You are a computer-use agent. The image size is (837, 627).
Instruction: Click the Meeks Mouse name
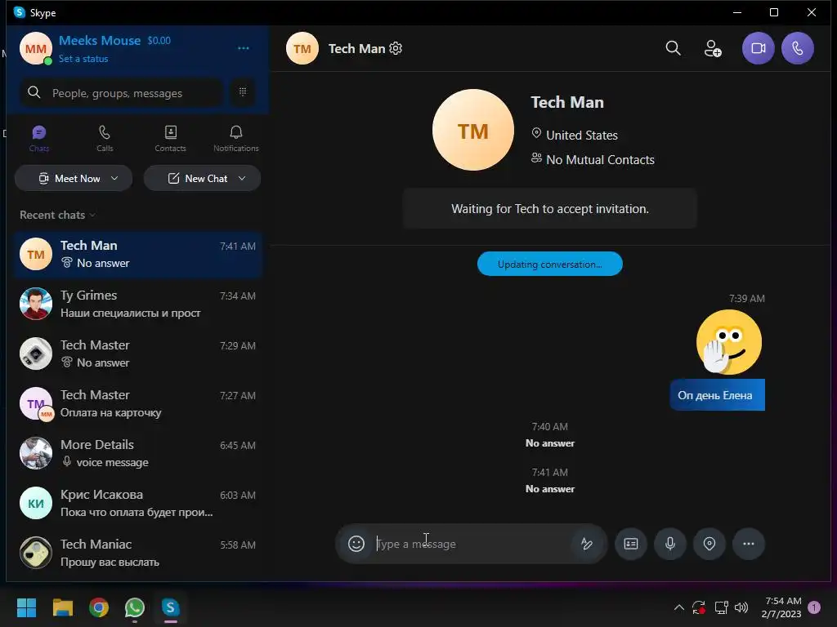pyautogui.click(x=99, y=41)
